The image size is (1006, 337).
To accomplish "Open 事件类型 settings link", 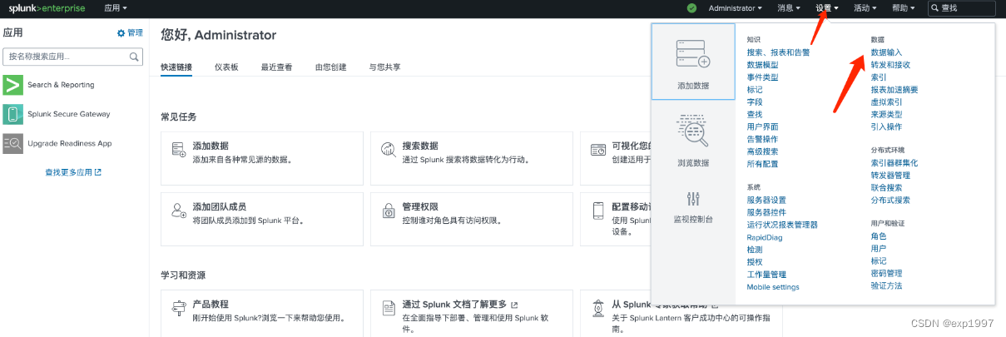I will [763, 77].
